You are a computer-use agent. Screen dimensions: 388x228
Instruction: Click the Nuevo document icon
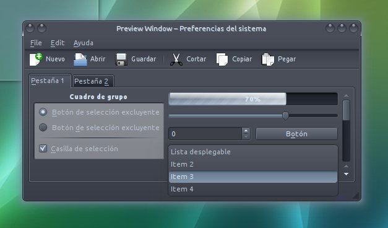coord(36,59)
